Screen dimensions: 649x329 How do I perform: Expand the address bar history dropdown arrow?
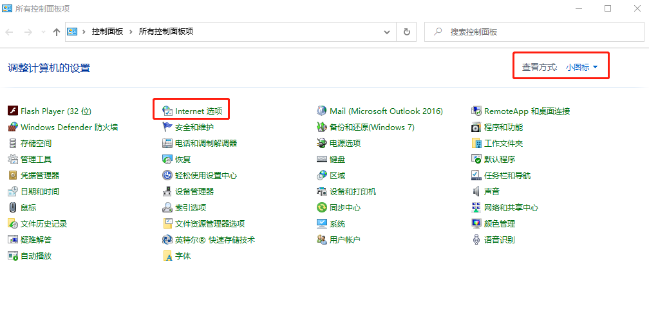coord(387,32)
